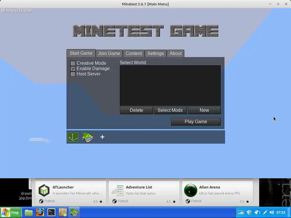Click the Select Mods button
Screen dimensions: 291x218
(x=170, y=110)
